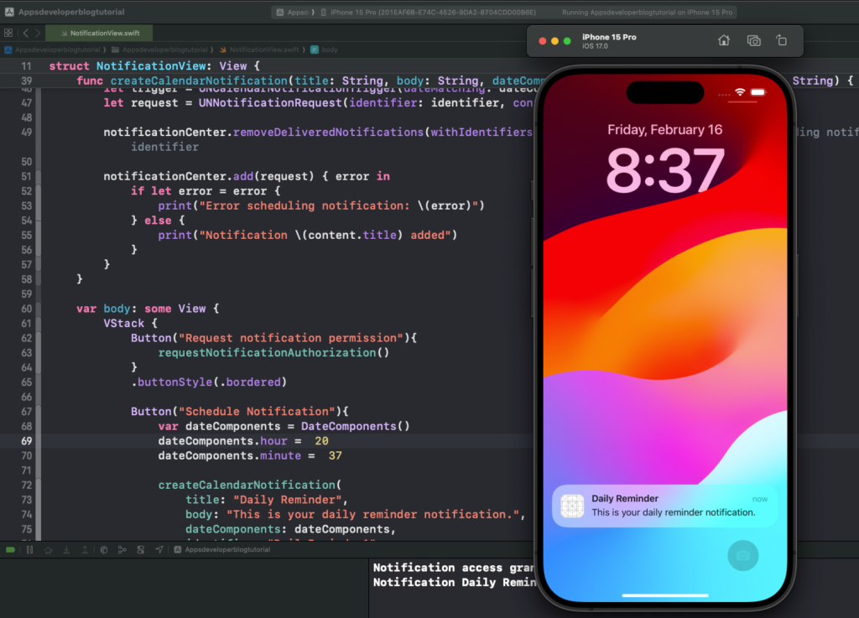The width and height of the screenshot is (859, 618).
Task: Select Step Over in debug bar
Action: click(x=48, y=549)
